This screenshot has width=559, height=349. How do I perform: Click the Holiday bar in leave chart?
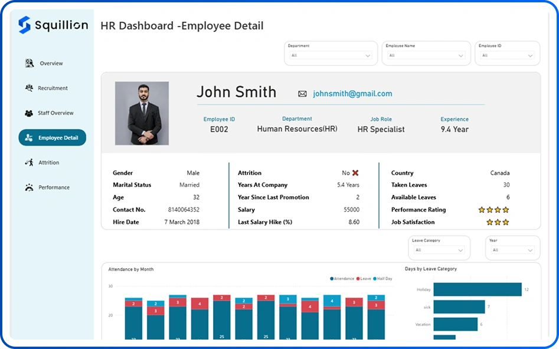[478, 289]
